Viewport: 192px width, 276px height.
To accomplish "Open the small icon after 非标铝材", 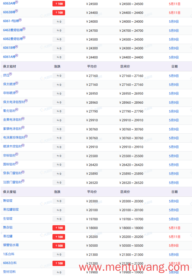I will coord(17,154).
